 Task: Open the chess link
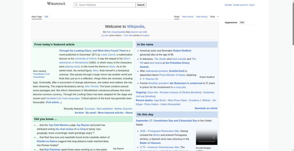[112, 67]
